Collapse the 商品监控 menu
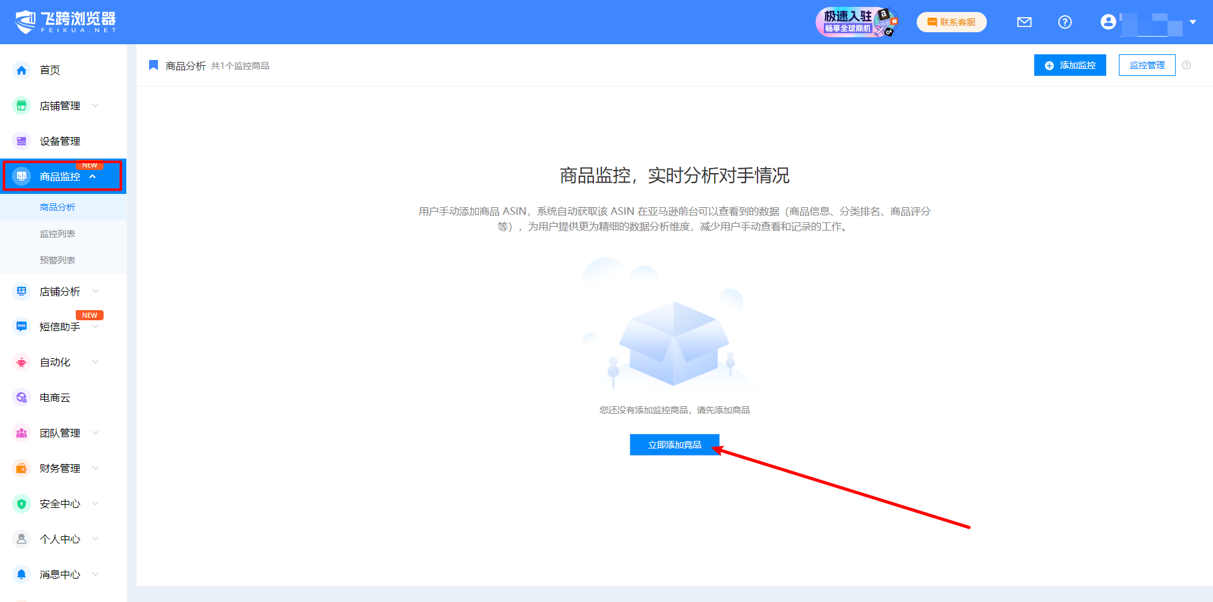 coord(93,176)
